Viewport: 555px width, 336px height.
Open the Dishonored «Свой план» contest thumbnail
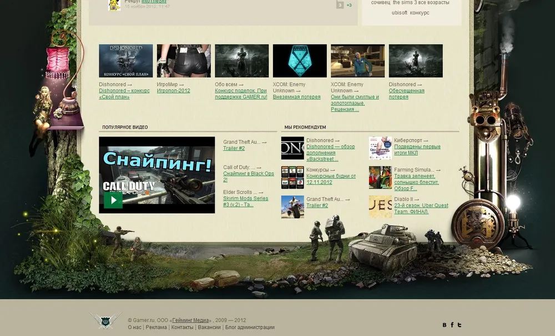125,61
